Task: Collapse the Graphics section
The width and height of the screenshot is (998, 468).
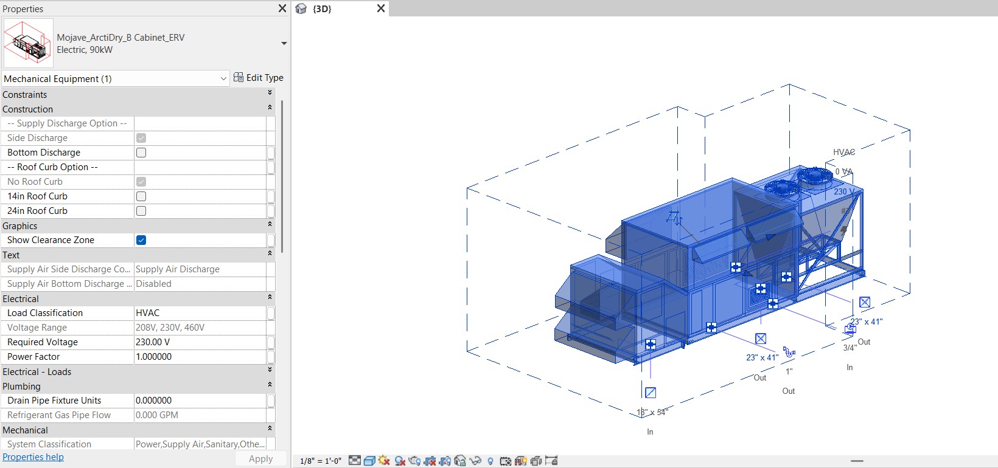Action: 270,224
